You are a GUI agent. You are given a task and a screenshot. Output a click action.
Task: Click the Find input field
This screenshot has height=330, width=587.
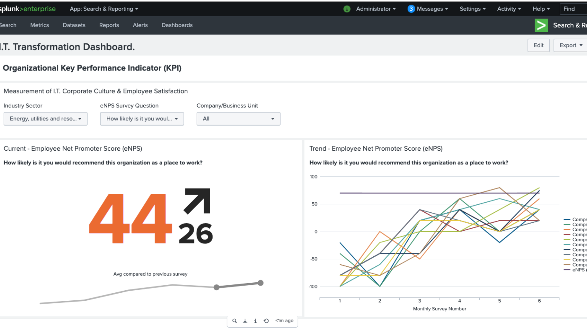coord(573,9)
